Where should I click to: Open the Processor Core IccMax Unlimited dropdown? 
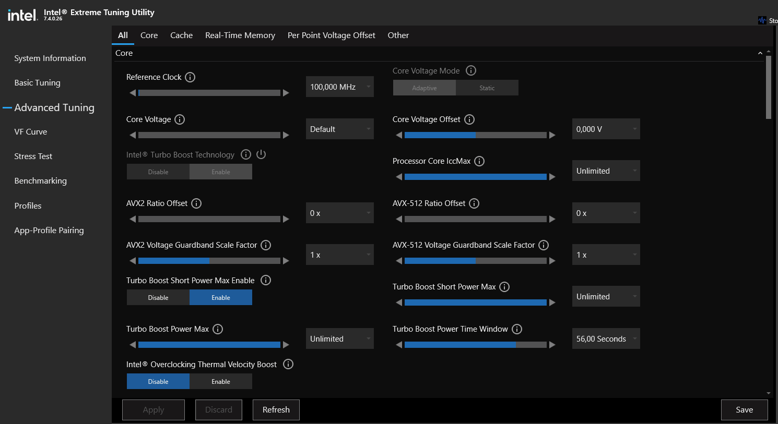[x=606, y=171]
